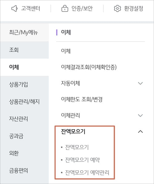The width and height of the screenshot is (154, 184).
Task: Click the gear 환경설정 icon
Action: [x=117, y=8]
